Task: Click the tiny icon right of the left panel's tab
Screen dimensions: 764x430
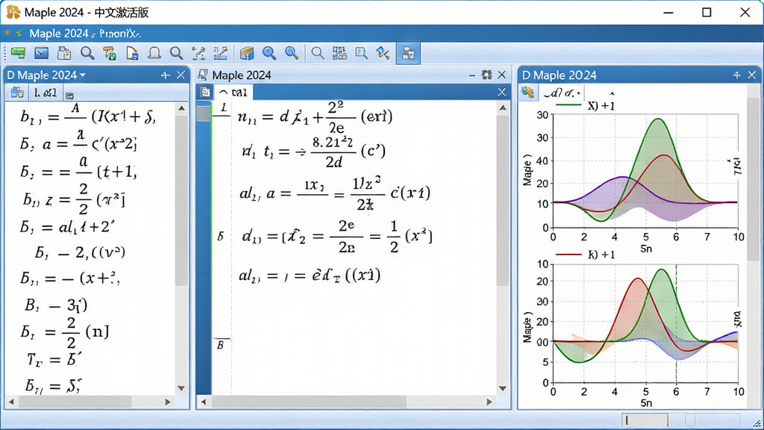Action: 69,95
